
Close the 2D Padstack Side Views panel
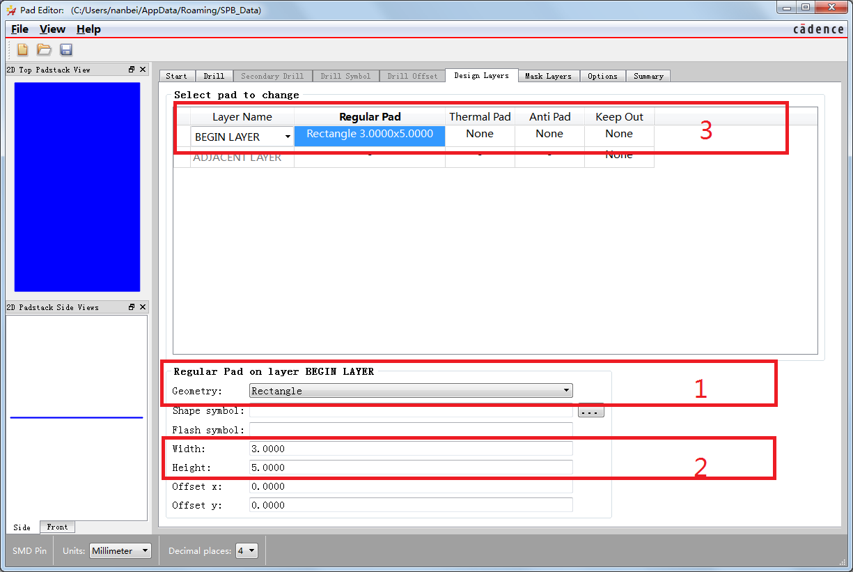coord(143,307)
